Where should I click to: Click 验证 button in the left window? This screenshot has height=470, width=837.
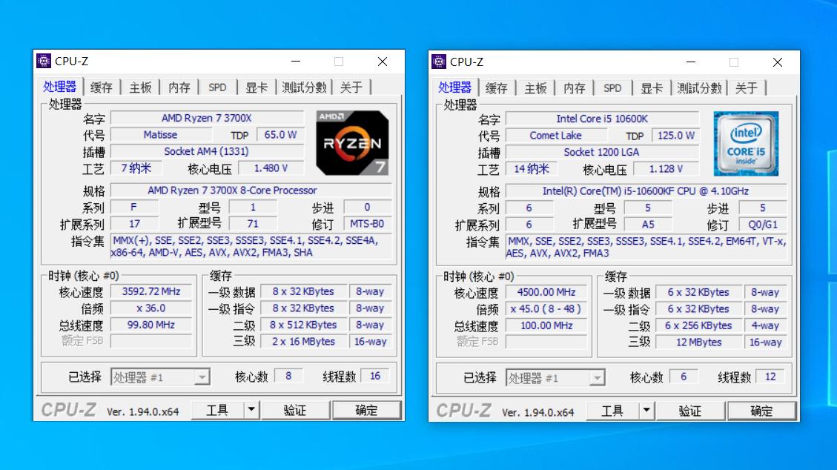point(295,410)
